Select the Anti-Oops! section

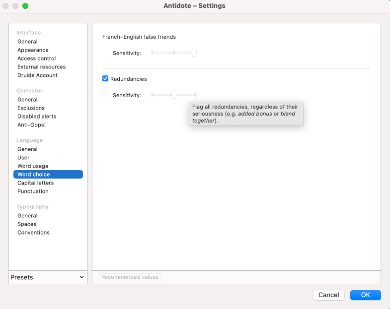coord(32,125)
